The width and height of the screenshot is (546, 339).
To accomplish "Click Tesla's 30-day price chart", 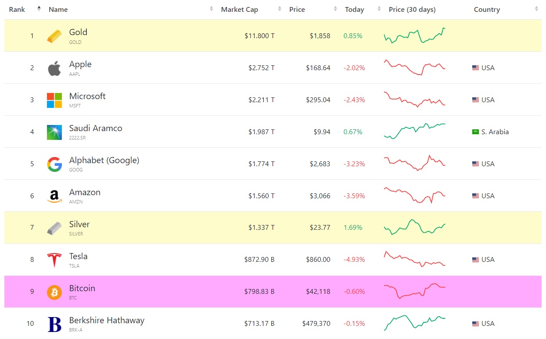I will click(x=414, y=259).
